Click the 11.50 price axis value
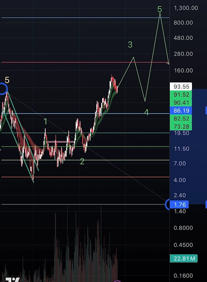The width and height of the screenshot is (207, 282). pos(182,149)
